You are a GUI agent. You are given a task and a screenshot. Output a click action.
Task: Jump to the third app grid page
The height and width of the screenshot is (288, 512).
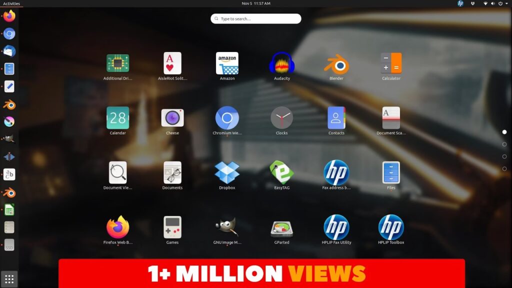(x=504, y=156)
